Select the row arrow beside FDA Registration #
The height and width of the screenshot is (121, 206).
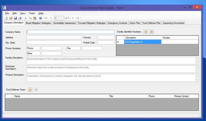118,42
